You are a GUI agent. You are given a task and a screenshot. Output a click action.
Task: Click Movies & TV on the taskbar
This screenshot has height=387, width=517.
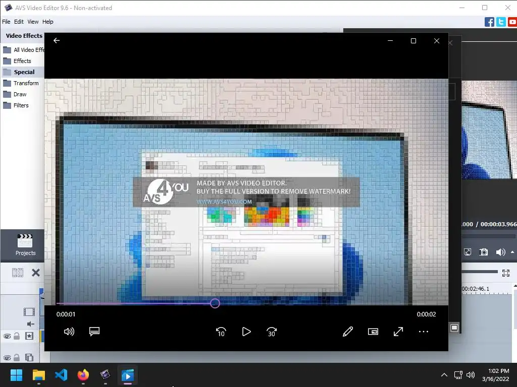[128, 375]
